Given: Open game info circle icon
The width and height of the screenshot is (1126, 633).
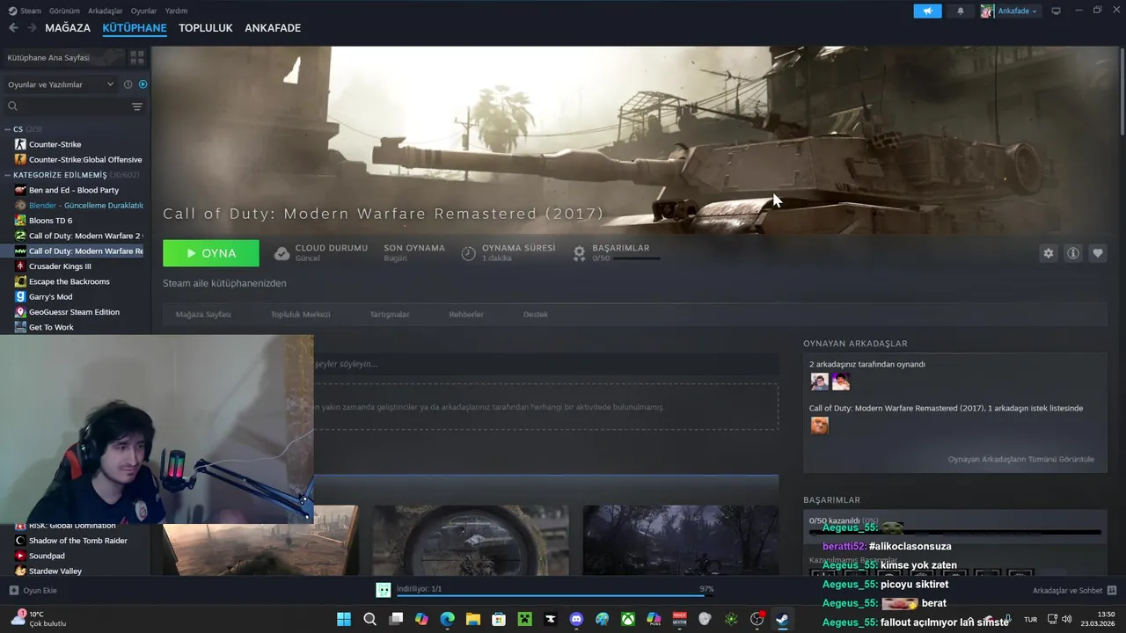Looking at the screenshot, I should pos(1073,253).
